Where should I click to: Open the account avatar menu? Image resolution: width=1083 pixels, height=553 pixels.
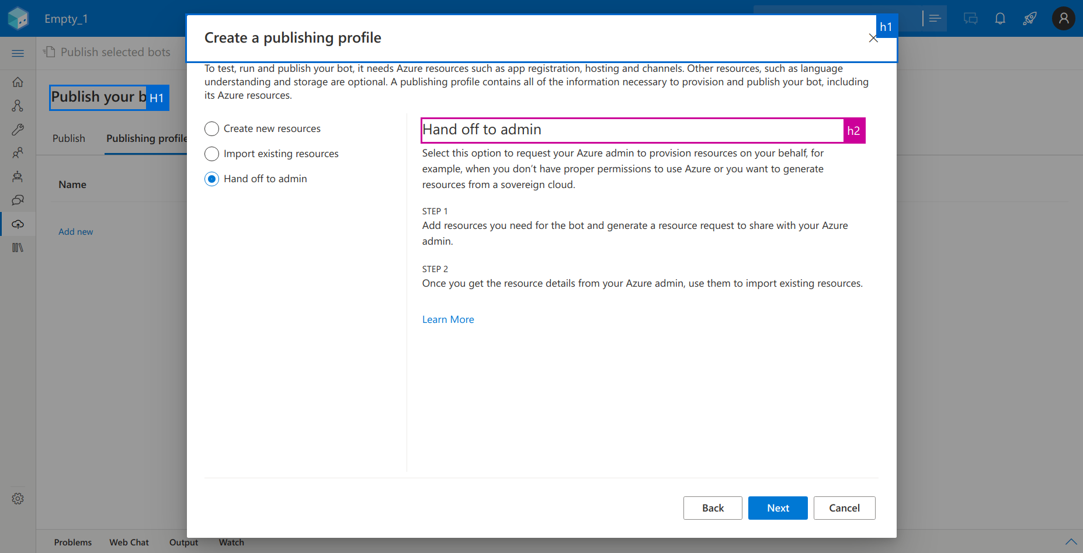click(1063, 18)
